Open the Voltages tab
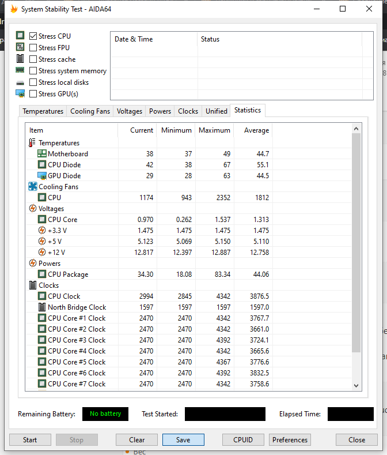This screenshot has height=455, width=387. 130,111
